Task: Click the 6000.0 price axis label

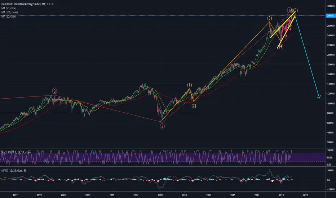Action: point(331,123)
